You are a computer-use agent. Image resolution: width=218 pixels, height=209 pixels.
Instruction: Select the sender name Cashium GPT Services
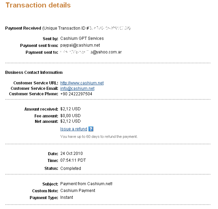coord(82,38)
